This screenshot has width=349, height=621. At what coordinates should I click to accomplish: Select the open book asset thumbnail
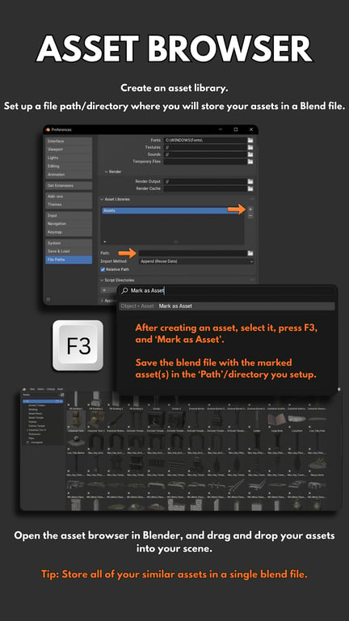click(x=276, y=419)
